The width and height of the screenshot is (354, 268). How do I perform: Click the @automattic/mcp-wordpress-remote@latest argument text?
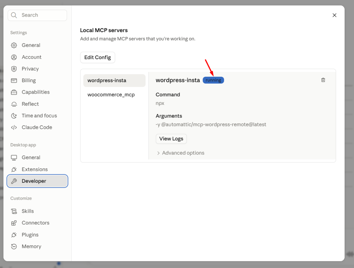[214, 125]
